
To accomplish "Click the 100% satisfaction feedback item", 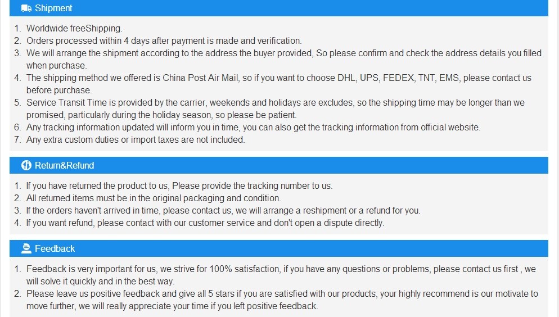I will 281,269.
